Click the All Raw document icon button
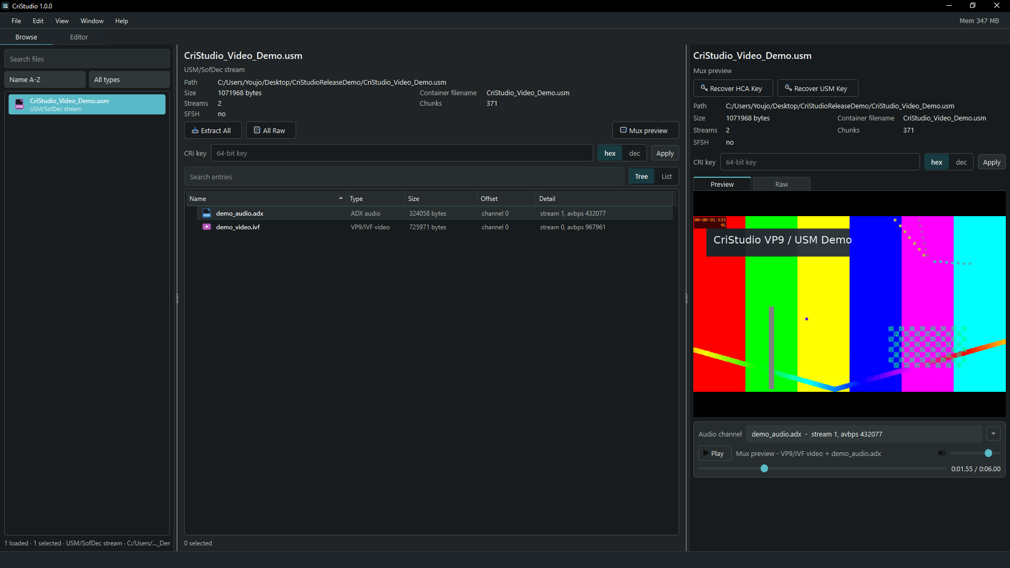This screenshot has width=1010, height=568. click(257, 130)
